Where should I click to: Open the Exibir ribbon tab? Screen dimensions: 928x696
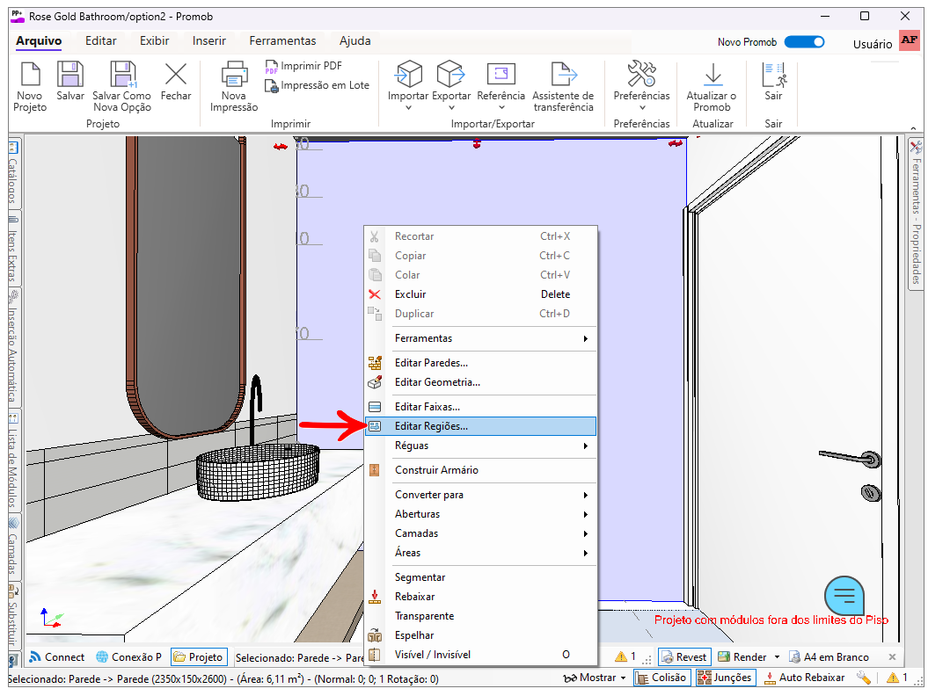155,40
